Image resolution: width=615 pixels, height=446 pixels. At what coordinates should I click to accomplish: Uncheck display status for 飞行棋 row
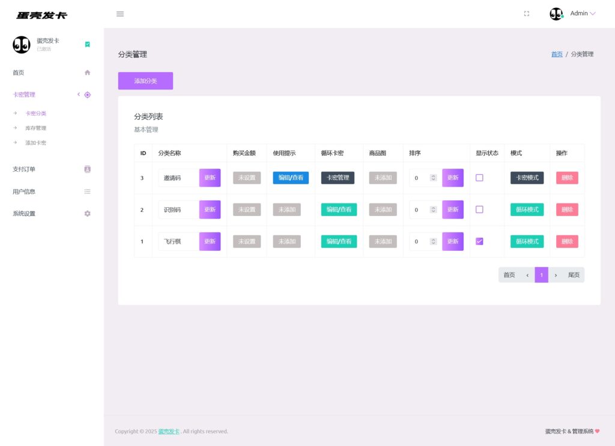[479, 241]
